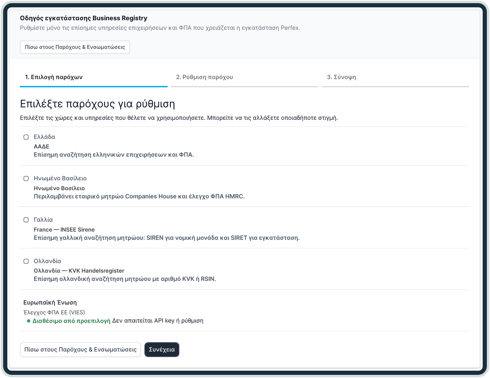Select the Γαλλία provider checkbox
The image size is (490, 378).
(26, 220)
